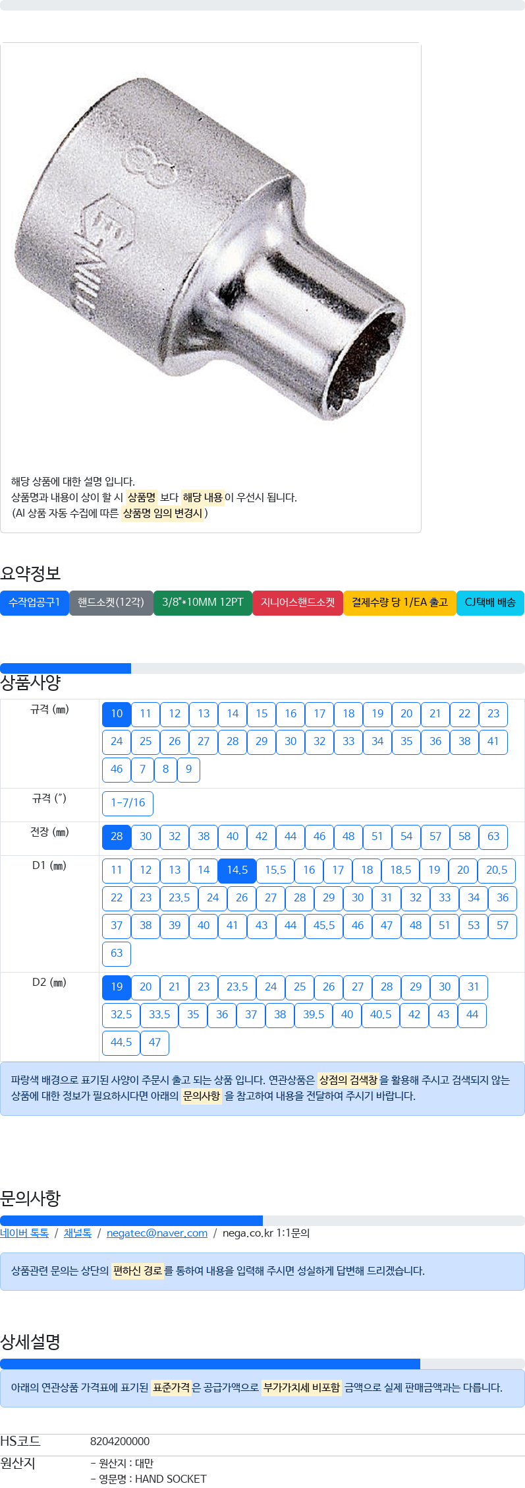525x1488 pixels.
Task: Choose size 10 in 규격 (mm)
Action: click(x=117, y=714)
